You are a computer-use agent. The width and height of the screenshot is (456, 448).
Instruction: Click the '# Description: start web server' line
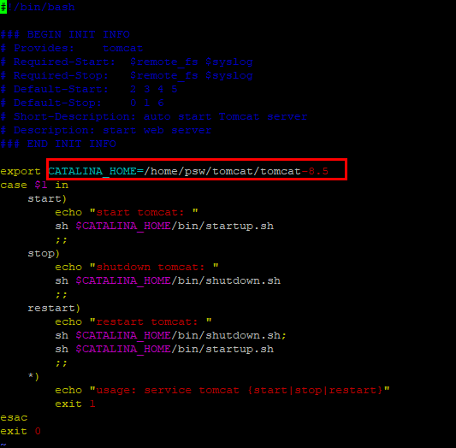pos(106,130)
